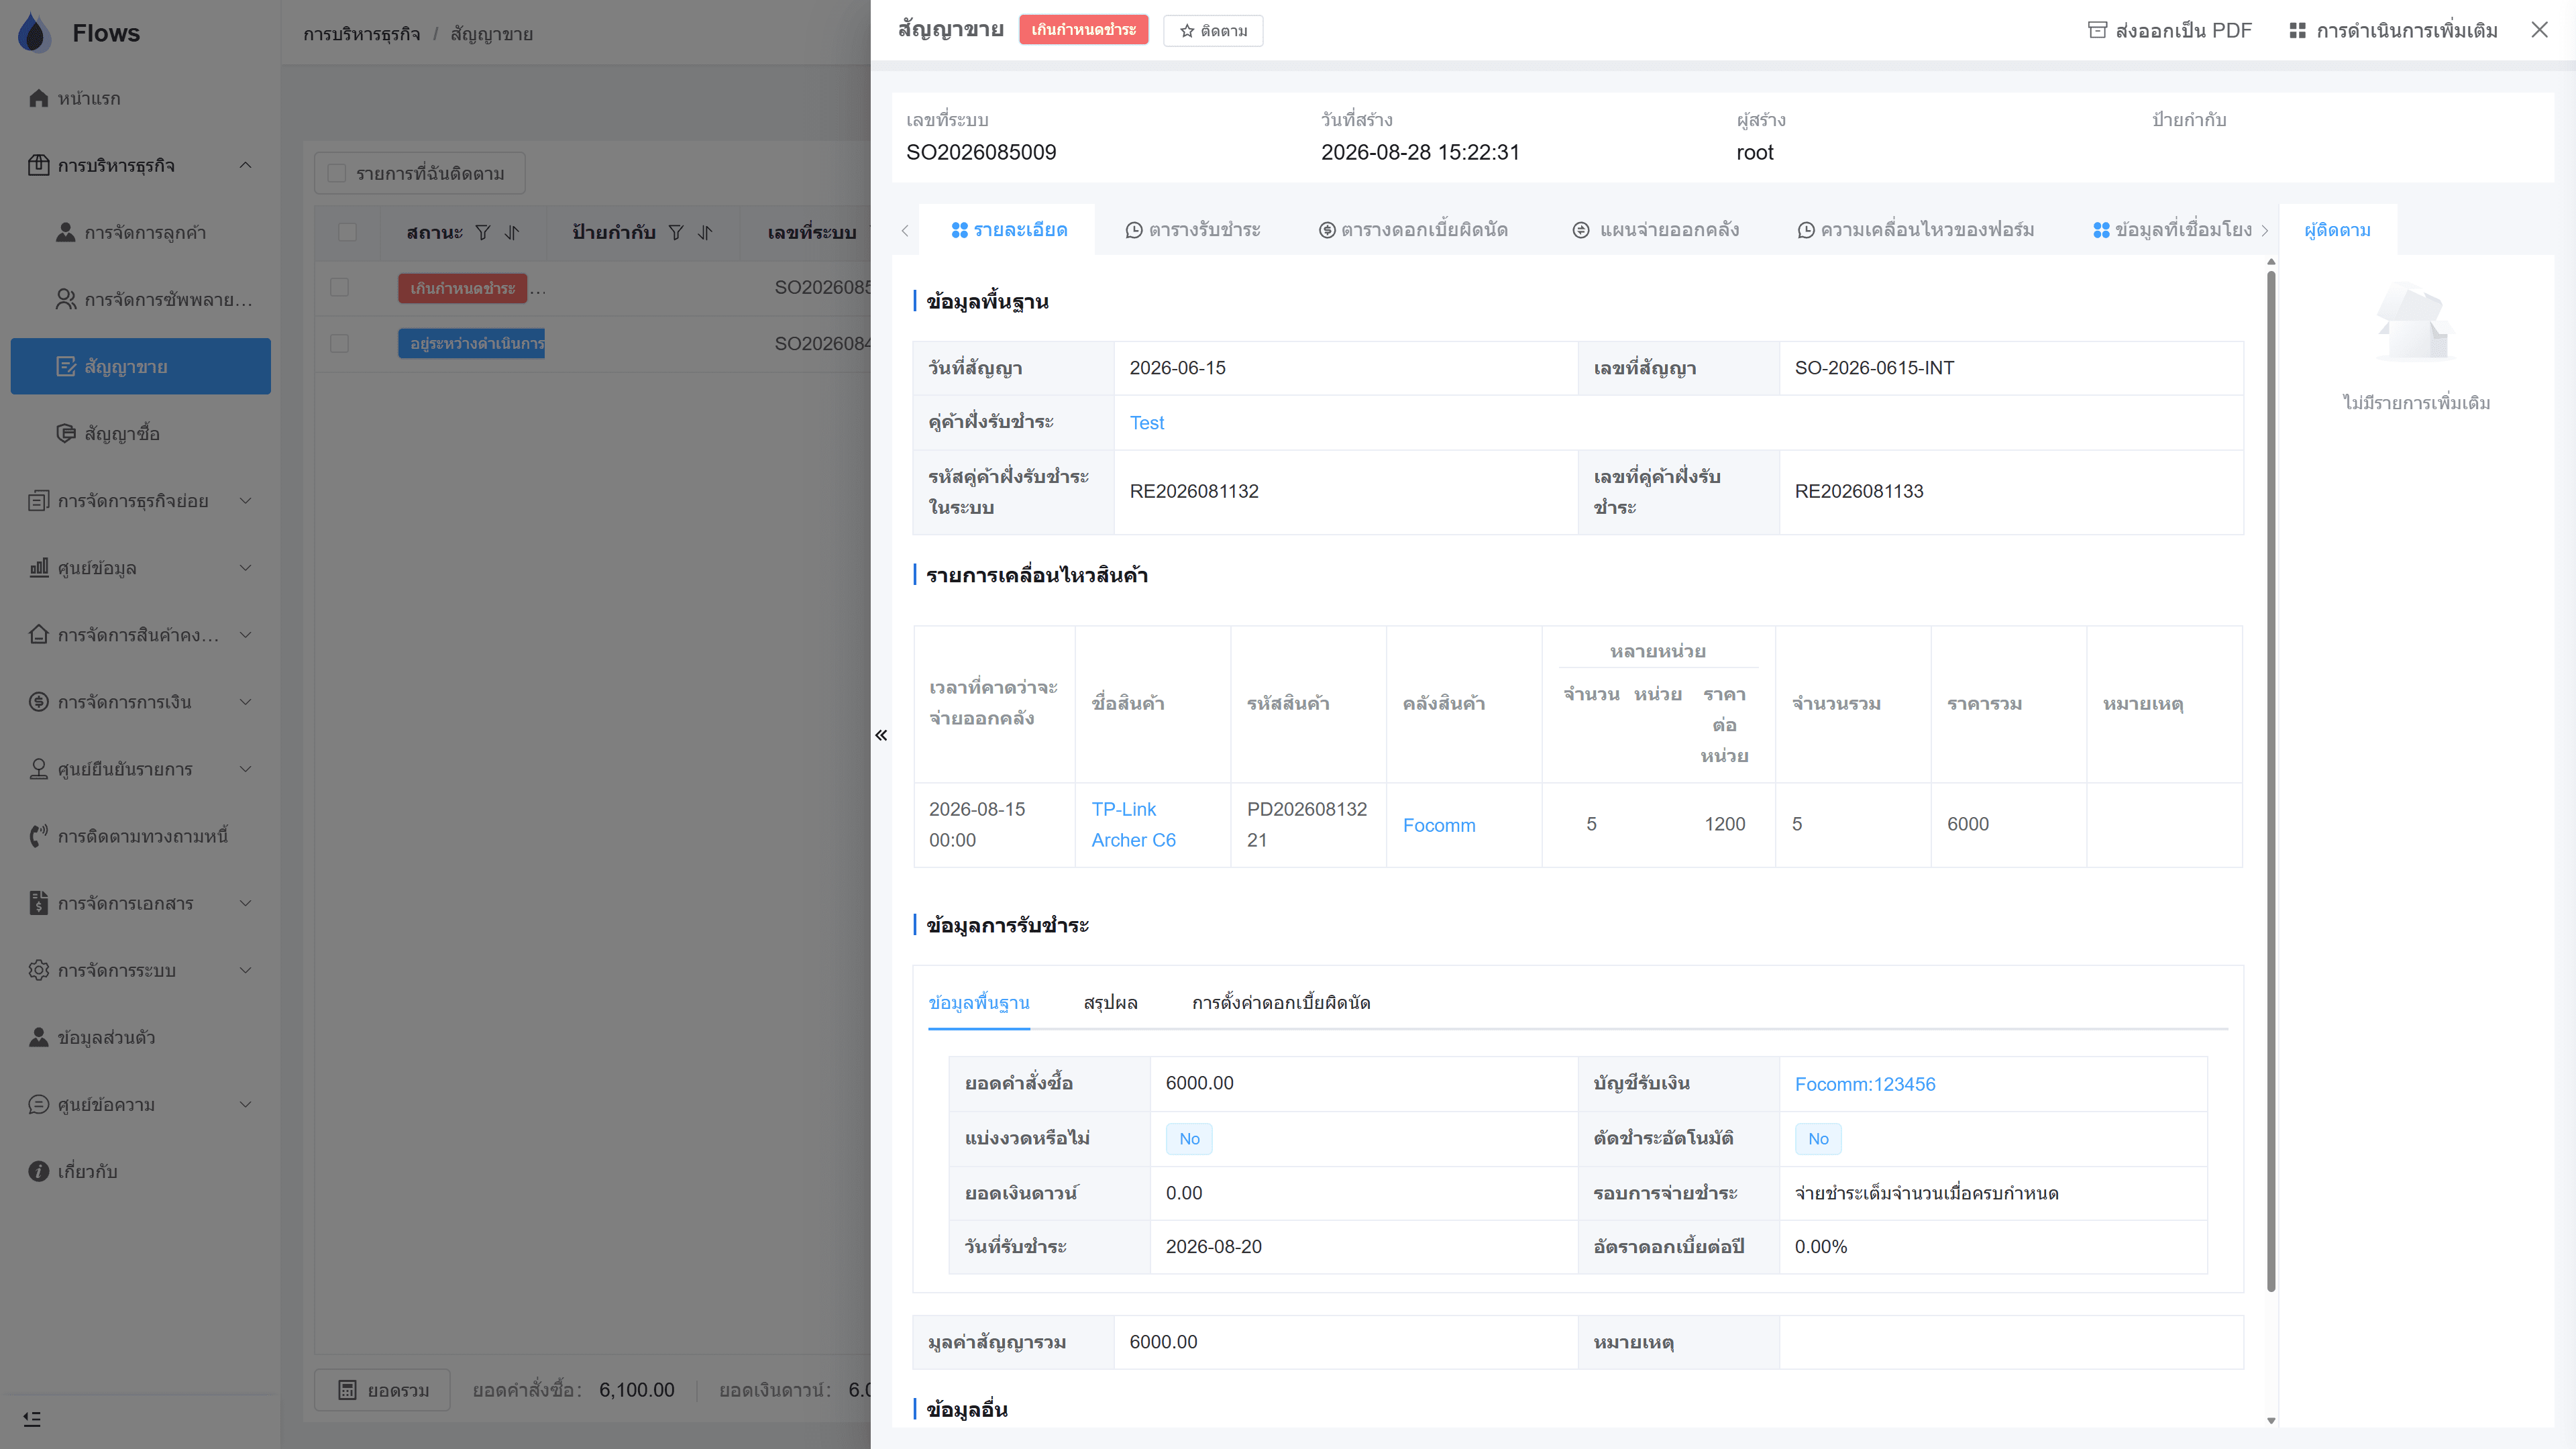Select the สัญญาขาย sidebar item
This screenshot has width=2576, height=1449.
pos(140,366)
